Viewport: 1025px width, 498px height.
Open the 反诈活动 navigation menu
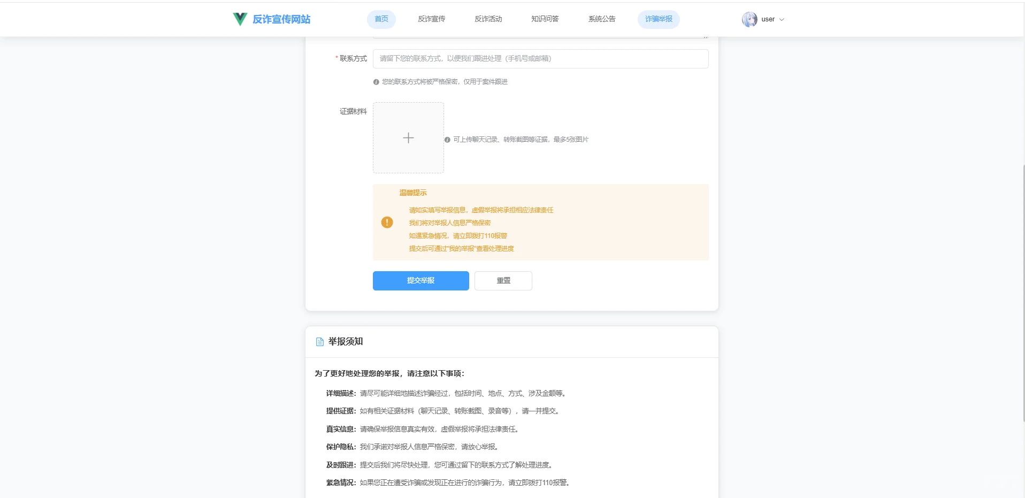[x=487, y=19]
